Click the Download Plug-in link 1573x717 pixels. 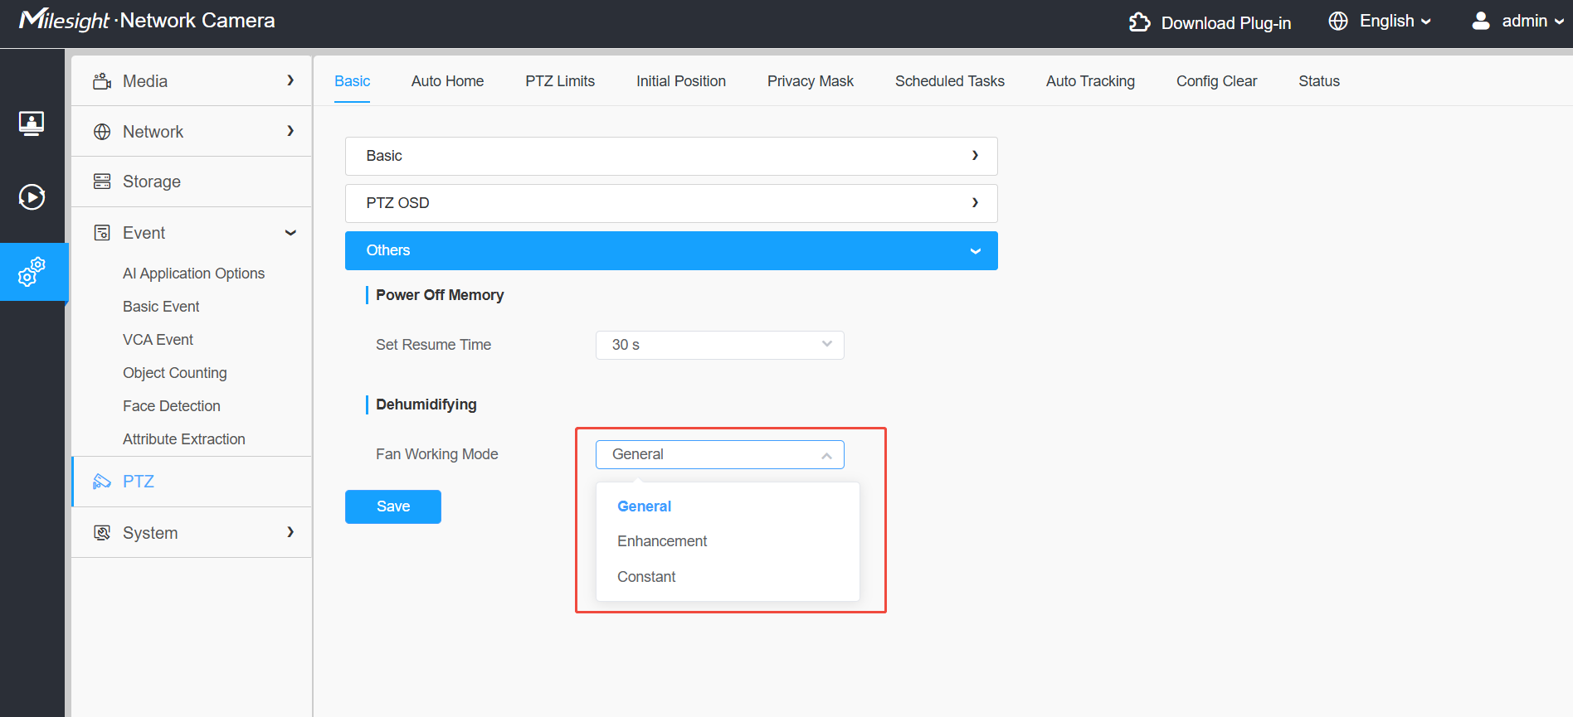coord(1226,23)
